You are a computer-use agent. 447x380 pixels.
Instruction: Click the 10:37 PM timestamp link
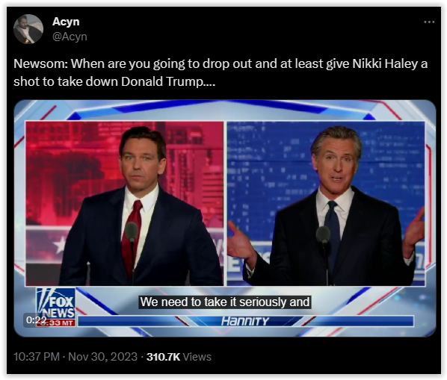pos(37,357)
